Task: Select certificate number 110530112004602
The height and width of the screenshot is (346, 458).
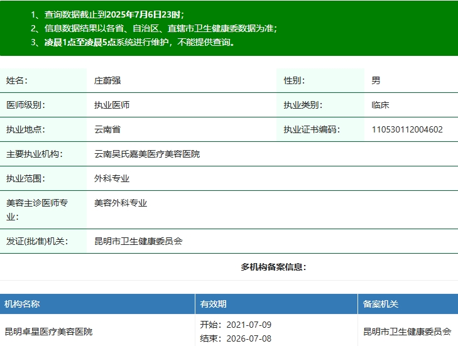Action: pyautogui.click(x=407, y=129)
